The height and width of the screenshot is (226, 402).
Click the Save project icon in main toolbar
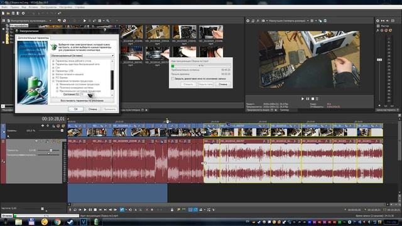coord(13,13)
